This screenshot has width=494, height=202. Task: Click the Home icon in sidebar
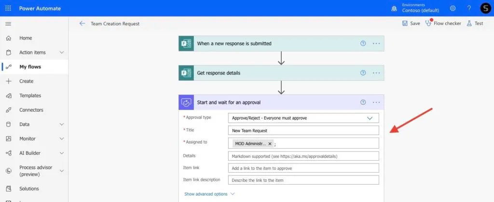click(9, 38)
